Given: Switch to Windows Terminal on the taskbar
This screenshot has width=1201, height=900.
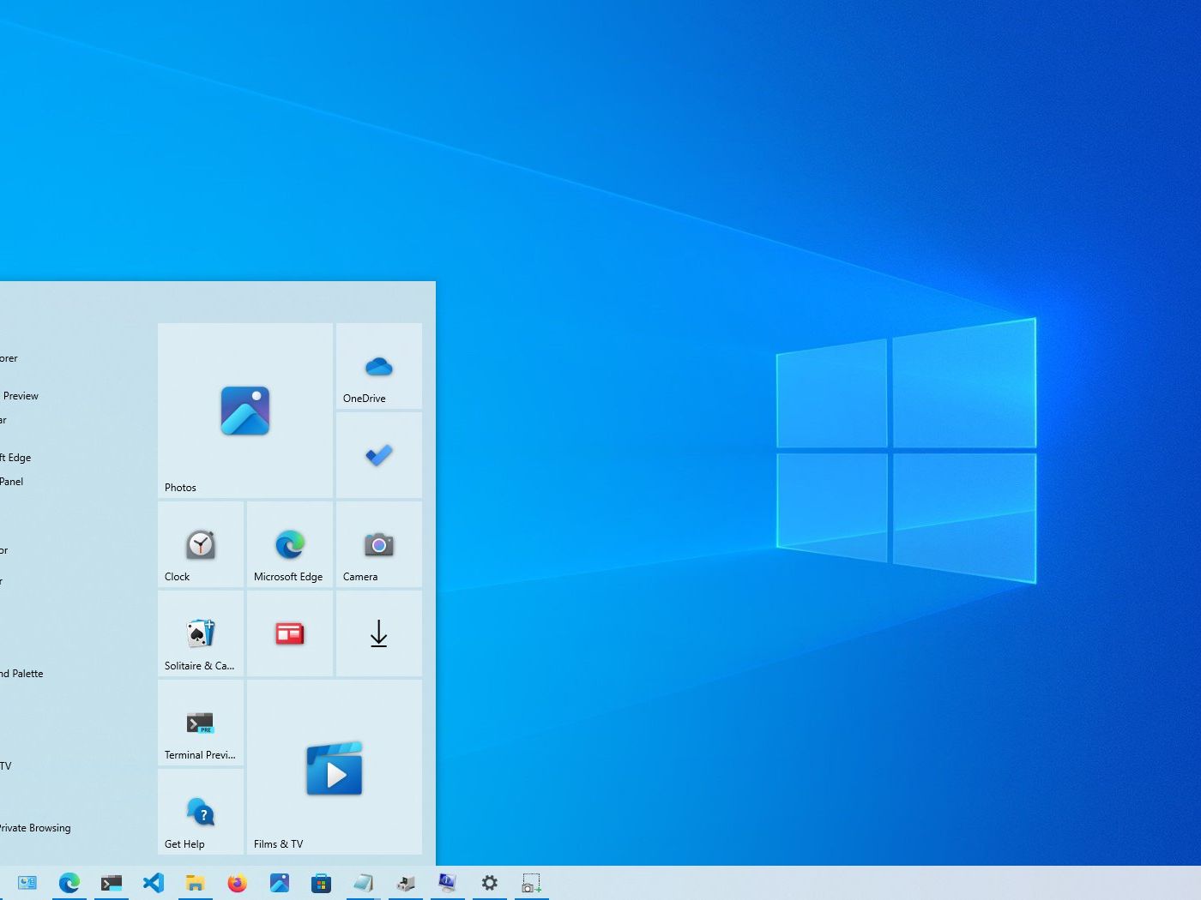Looking at the screenshot, I should coord(112,883).
